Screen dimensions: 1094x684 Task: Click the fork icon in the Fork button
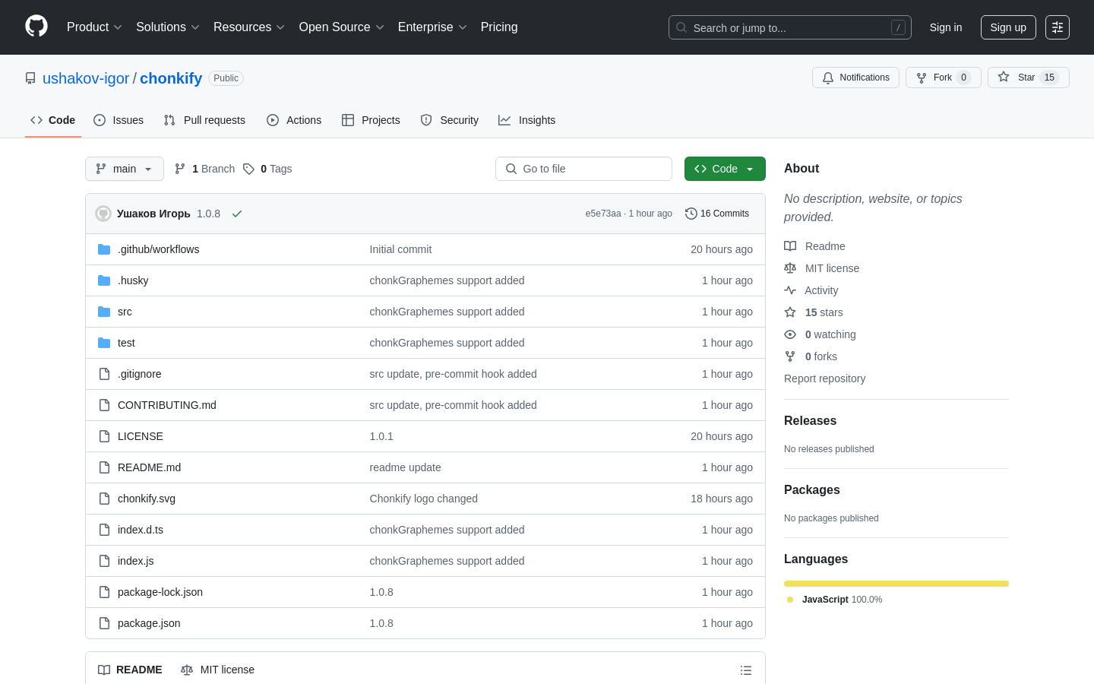(x=922, y=78)
